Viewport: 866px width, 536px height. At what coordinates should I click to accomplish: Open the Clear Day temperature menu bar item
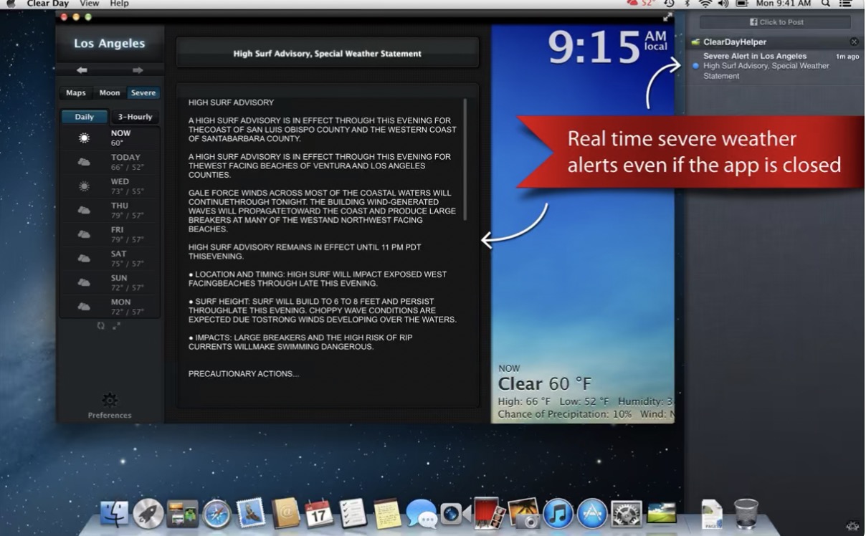[x=642, y=4]
